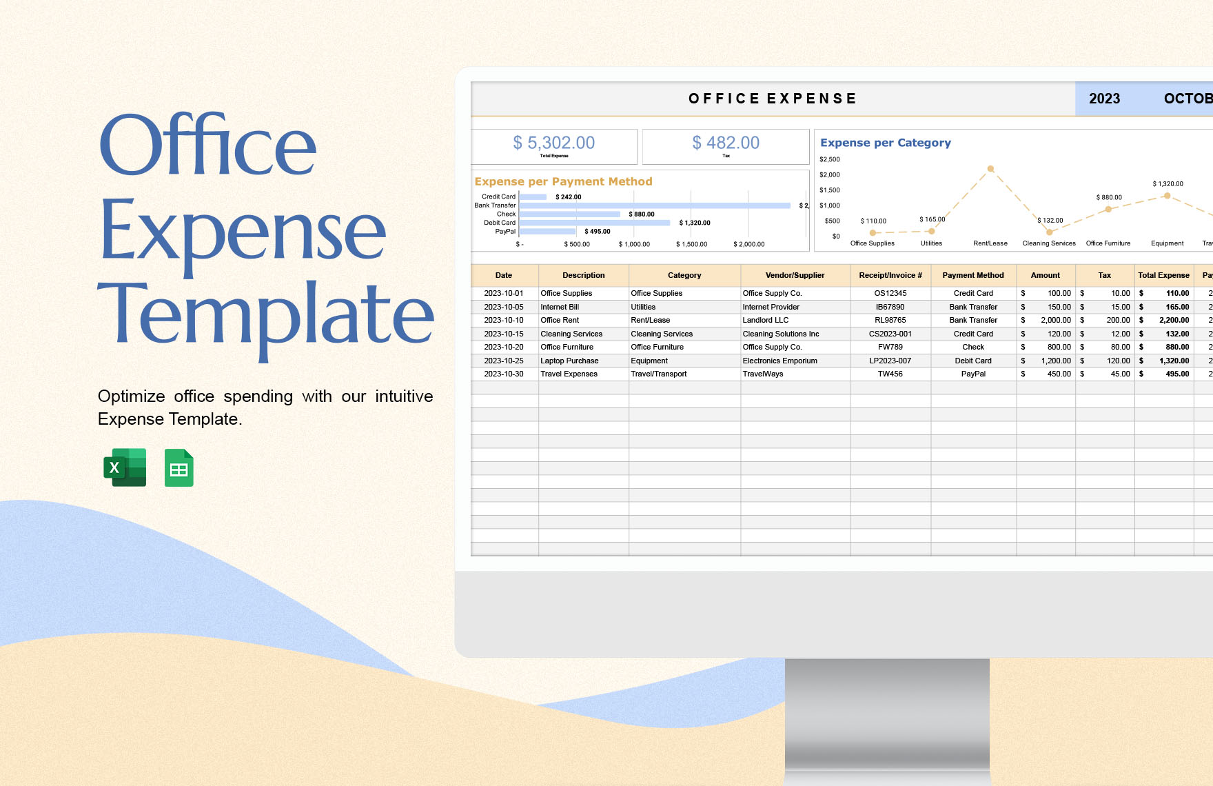Click the Debit Card chart label
The width and height of the screenshot is (1213, 786).
click(501, 223)
